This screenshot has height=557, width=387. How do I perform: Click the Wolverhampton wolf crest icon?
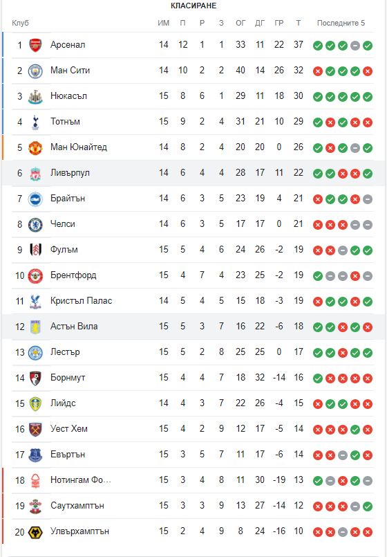(35, 532)
